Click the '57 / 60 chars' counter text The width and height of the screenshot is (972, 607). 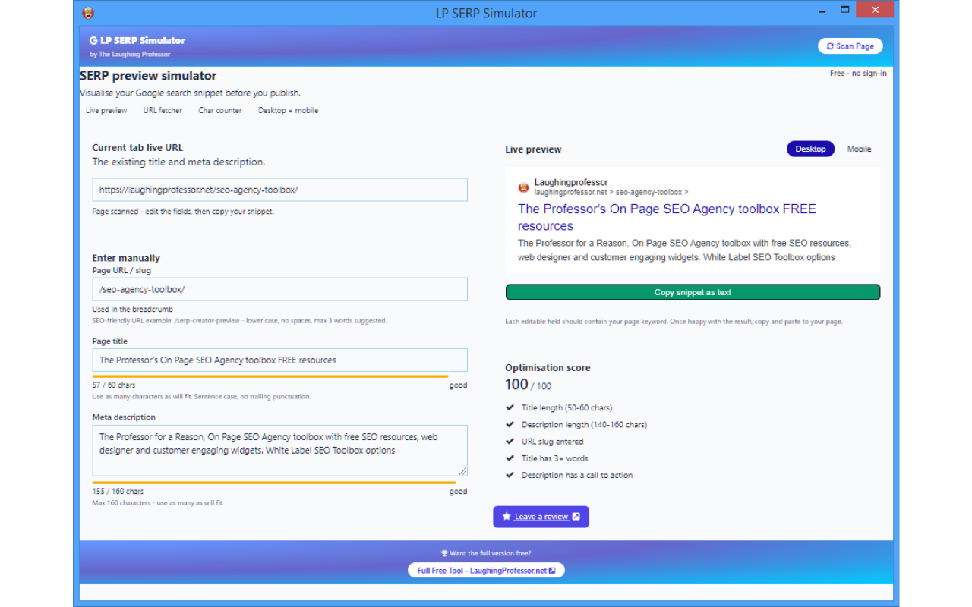pos(114,385)
